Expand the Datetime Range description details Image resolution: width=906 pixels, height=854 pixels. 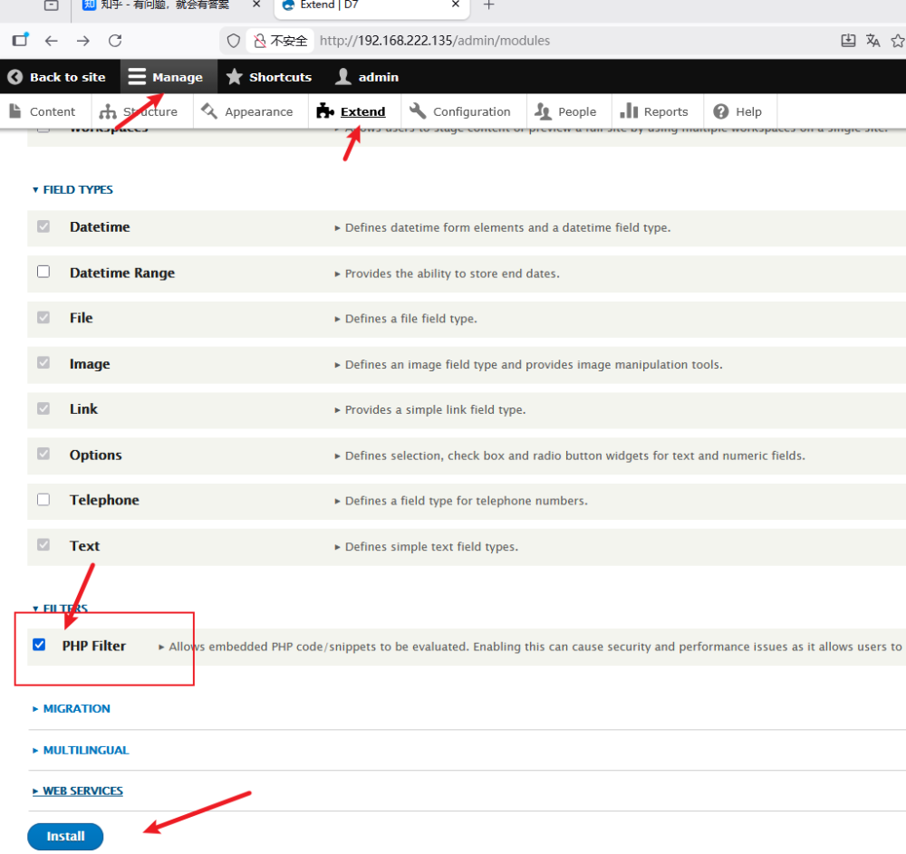click(x=447, y=273)
